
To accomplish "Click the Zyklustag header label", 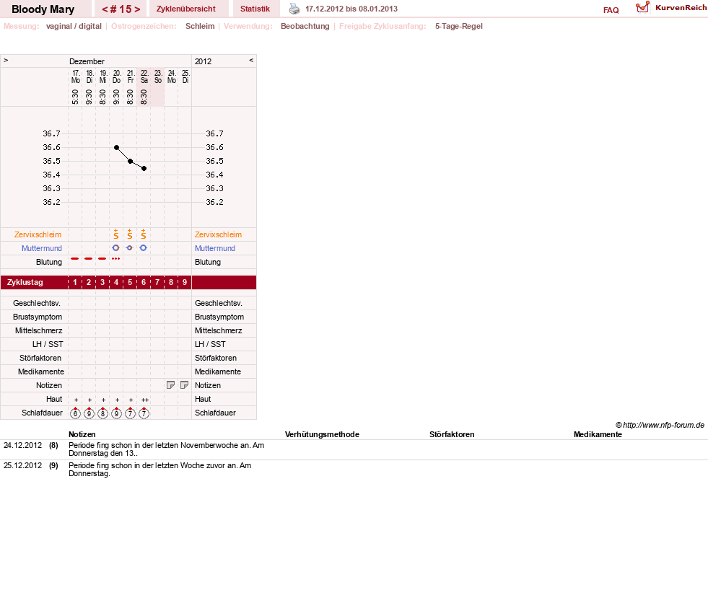I will pyautogui.click(x=25, y=282).
